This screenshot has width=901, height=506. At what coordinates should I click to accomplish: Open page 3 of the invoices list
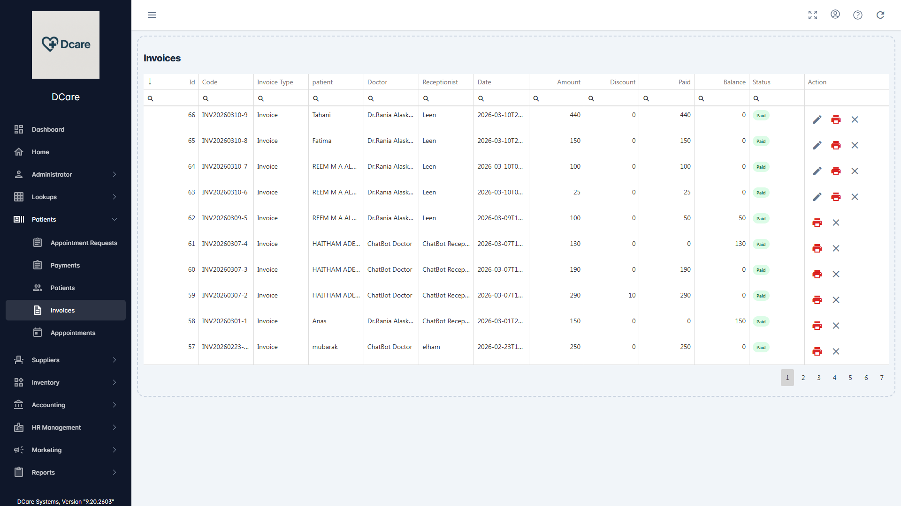tap(818, 378)
